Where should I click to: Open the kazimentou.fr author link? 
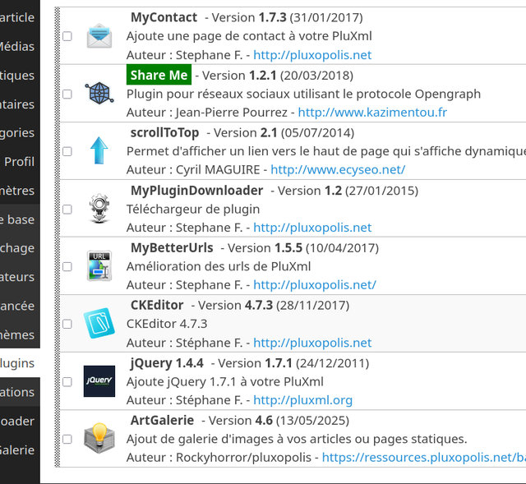(x=372, y=113)
